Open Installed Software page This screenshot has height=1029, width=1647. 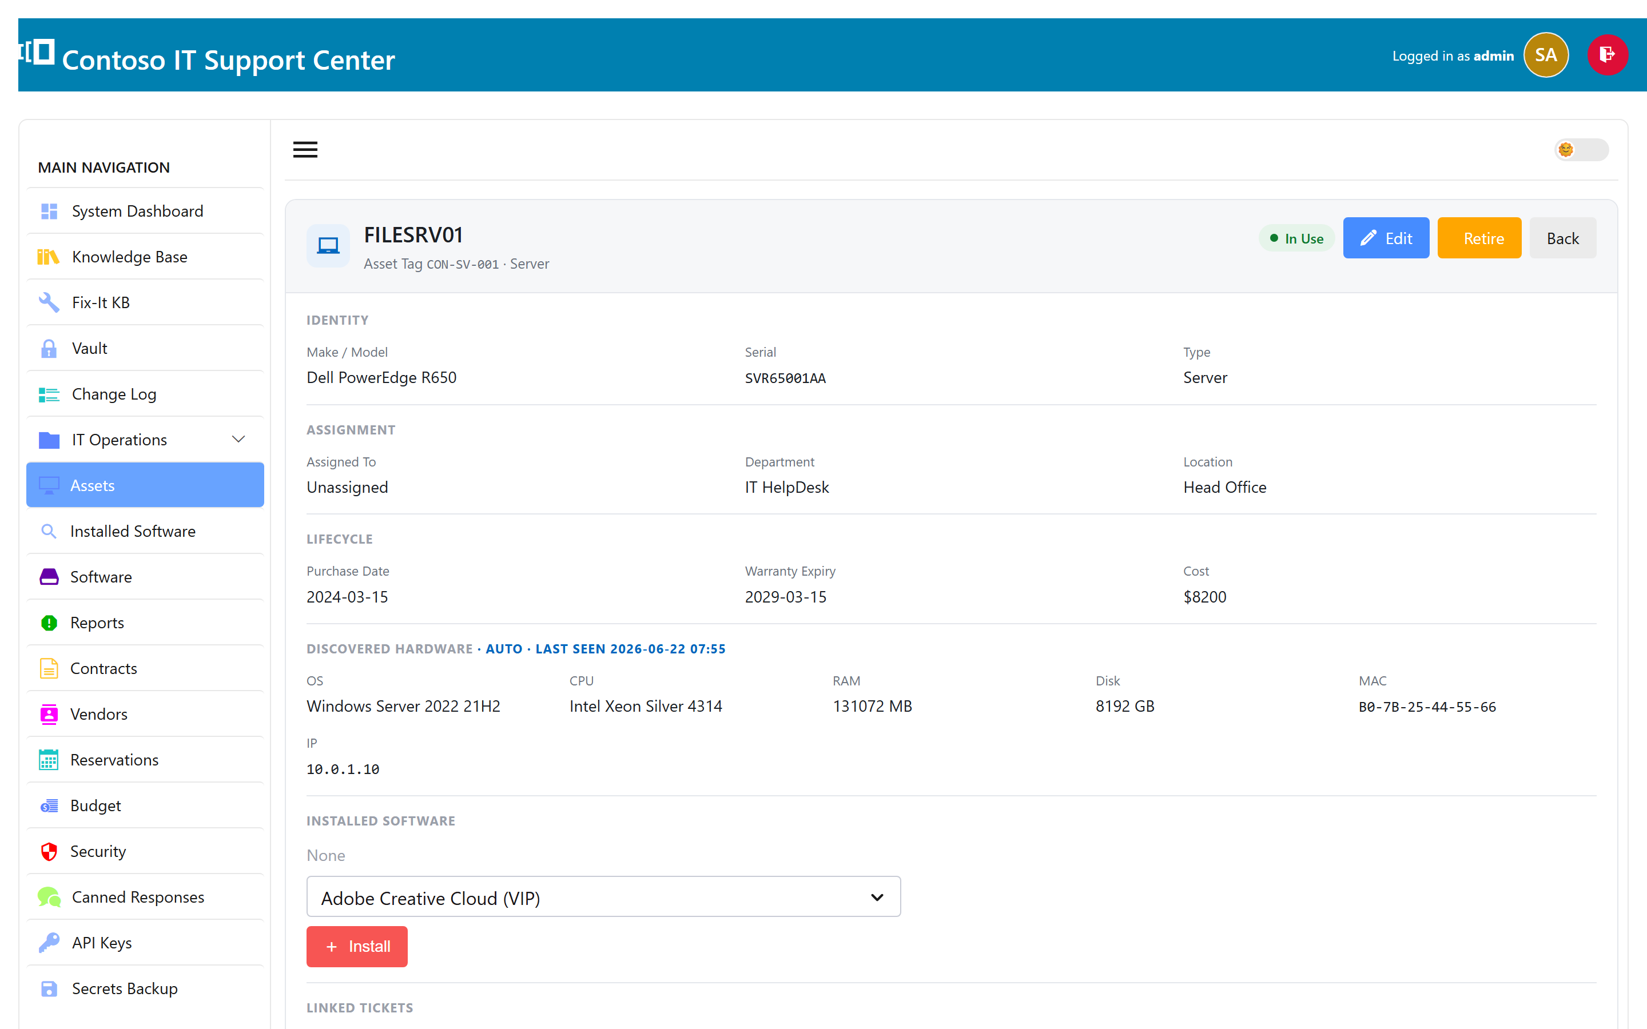click(145, 531)
